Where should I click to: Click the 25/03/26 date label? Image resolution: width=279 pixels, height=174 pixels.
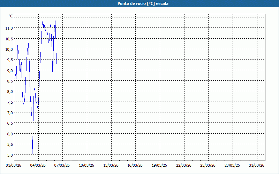point(208,166)
